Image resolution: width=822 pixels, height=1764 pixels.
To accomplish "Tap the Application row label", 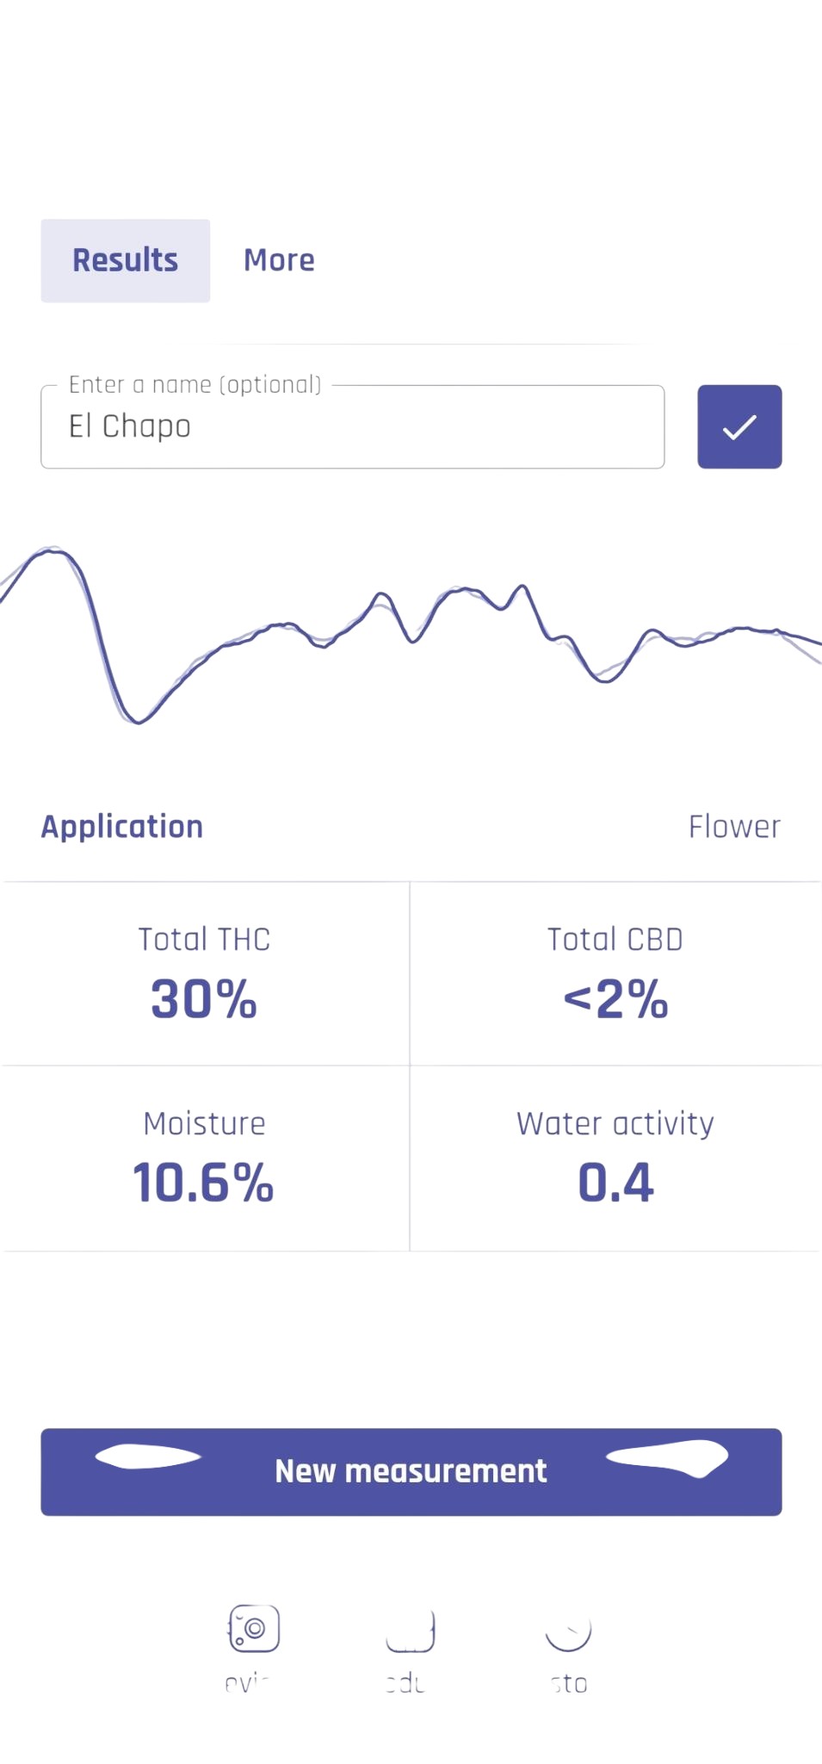I will tap(122, 827).
